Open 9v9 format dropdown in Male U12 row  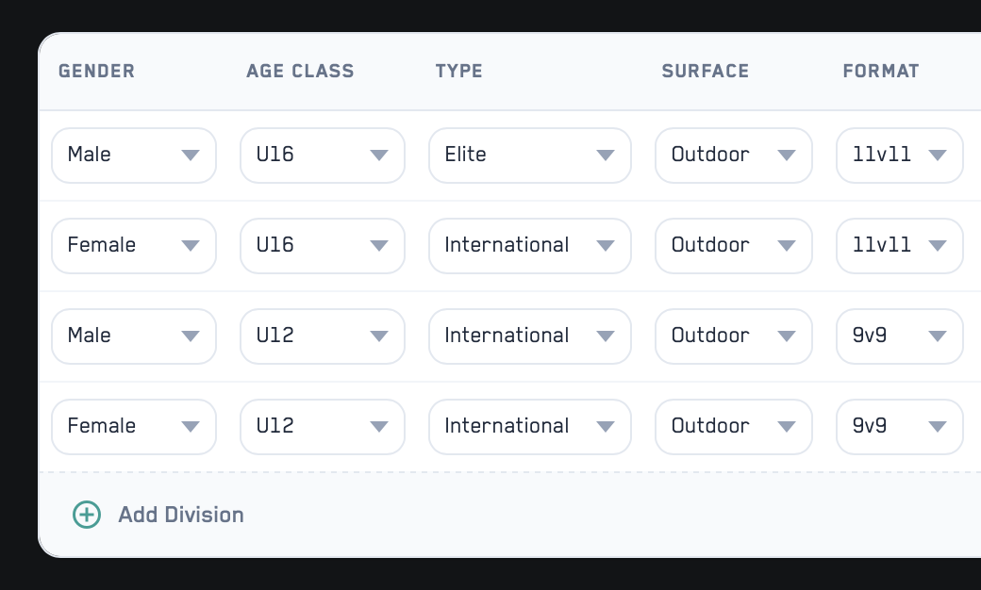tap(900, 336)
